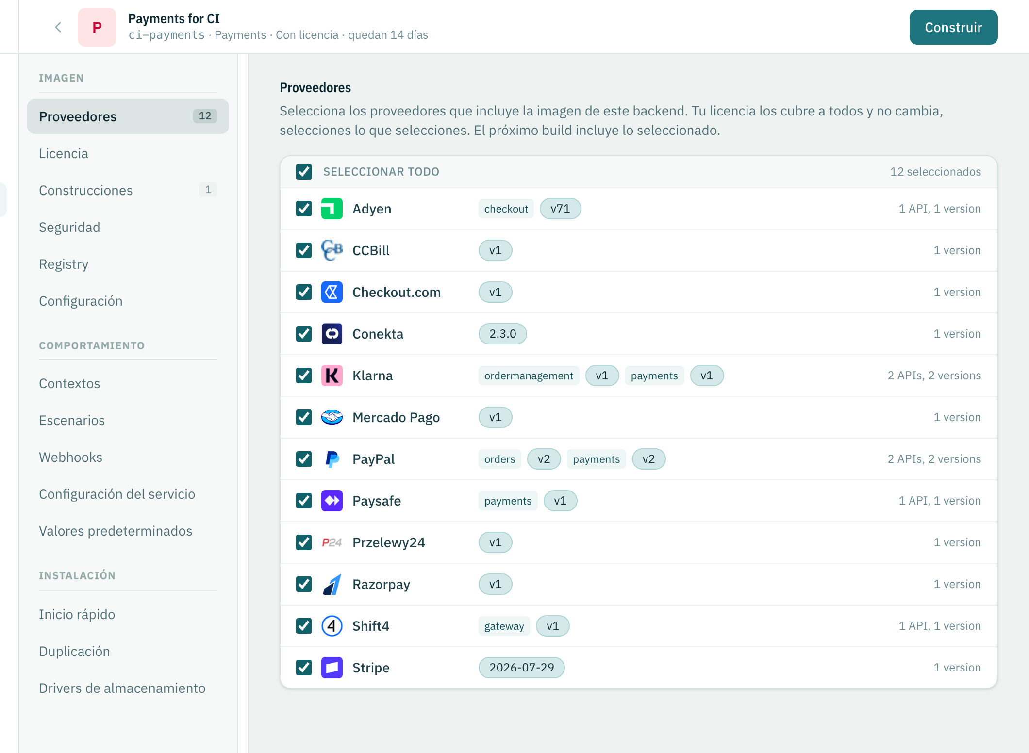
Task: Uncheck the Paysafe checkbox
Action: tap(304, 501)
